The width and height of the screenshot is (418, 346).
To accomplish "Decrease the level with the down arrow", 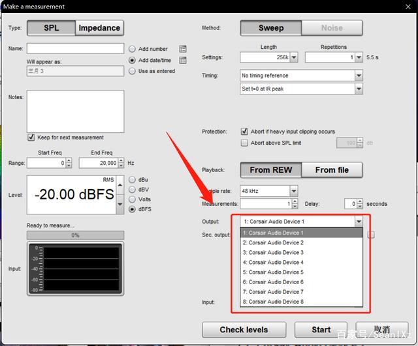I will pos(120,204).
